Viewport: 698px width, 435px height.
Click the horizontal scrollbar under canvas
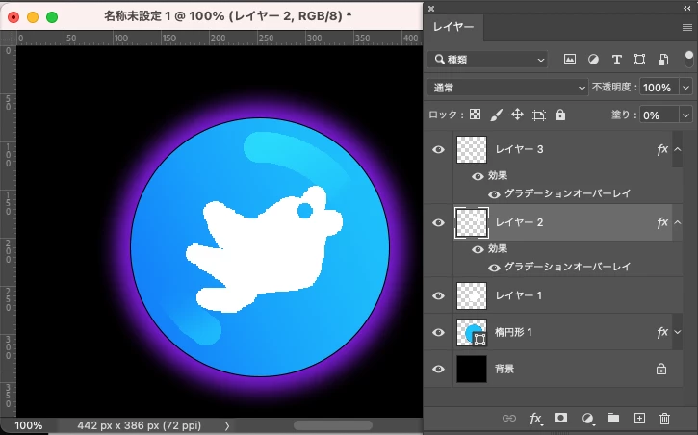click(332, 425)
